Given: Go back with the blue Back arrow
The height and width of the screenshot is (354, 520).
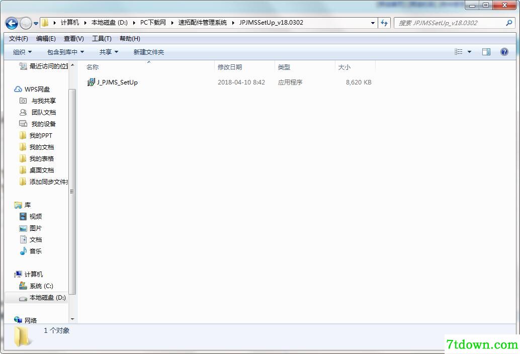Looking at the screenshot, I should (12, 23).
